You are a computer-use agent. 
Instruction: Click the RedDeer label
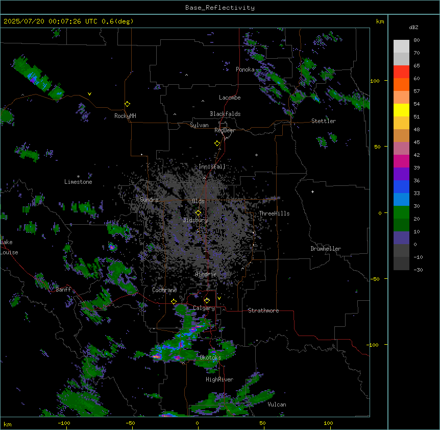225,130
